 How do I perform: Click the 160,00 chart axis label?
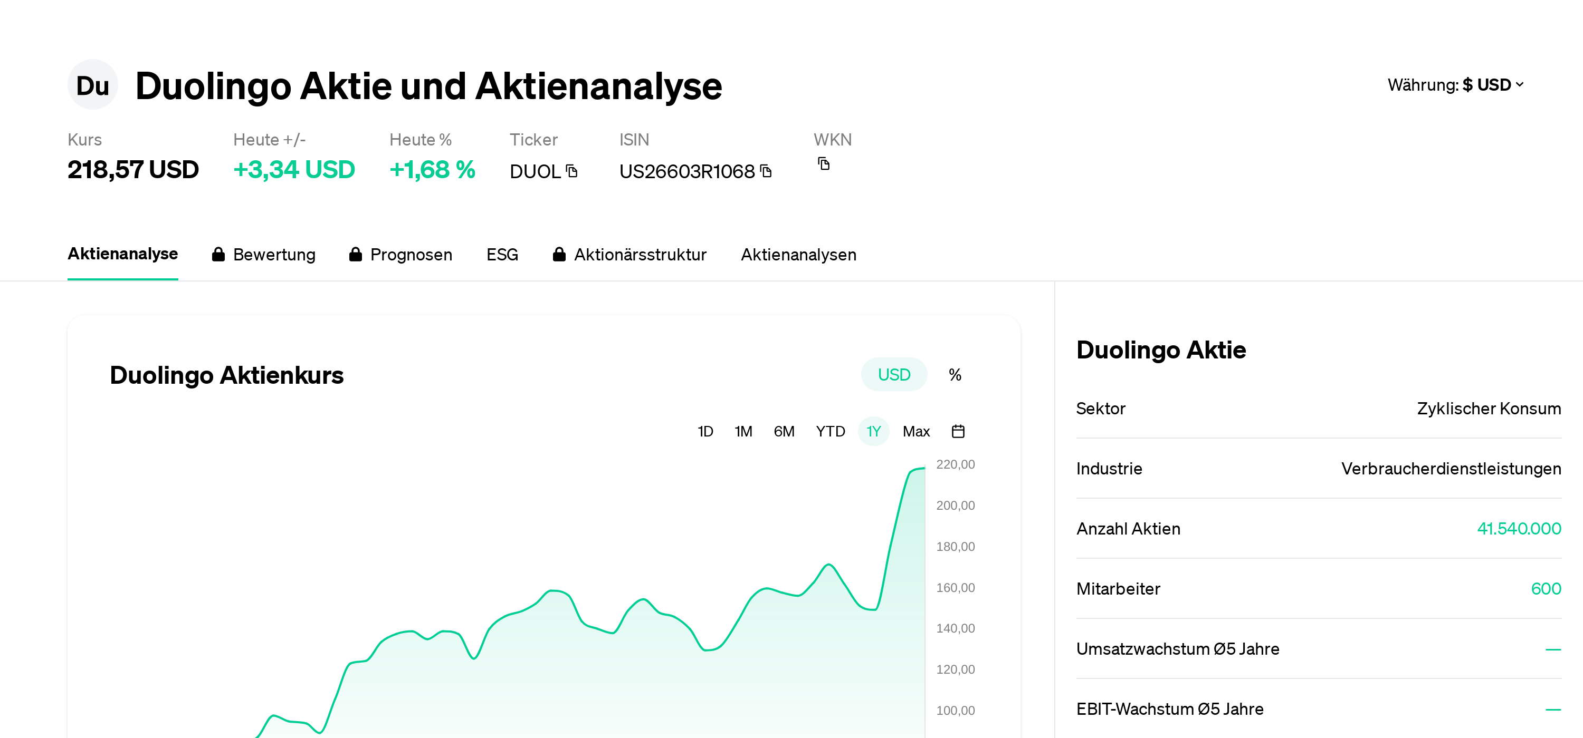coord(955,588)
